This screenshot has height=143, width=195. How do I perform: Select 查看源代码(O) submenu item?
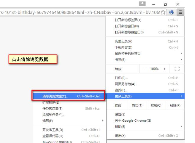click(69, 136)
